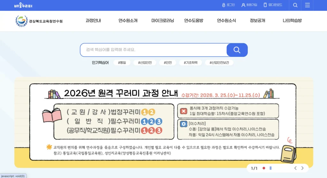Viewport: 327px width, 178px height.
Task: Select the #기초학력 keyword tag
Action: pos(190,63)
